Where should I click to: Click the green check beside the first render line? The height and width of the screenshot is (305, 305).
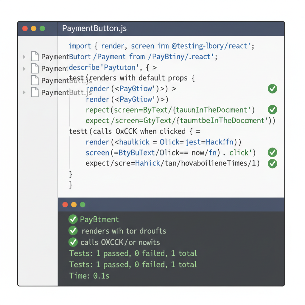coord(272,89)
